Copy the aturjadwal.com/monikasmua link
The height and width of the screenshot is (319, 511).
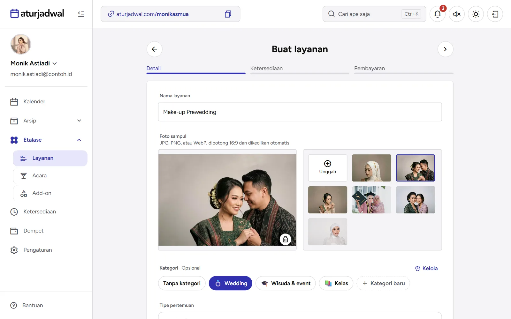point(228,14)
